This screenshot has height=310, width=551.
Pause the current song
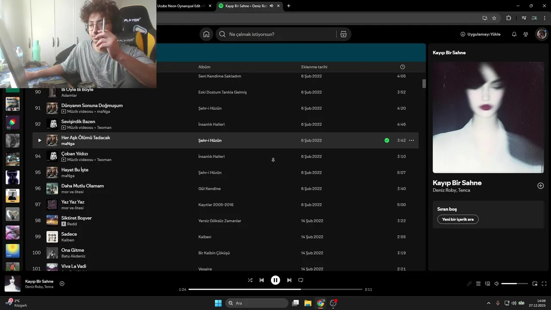point(275,280)
